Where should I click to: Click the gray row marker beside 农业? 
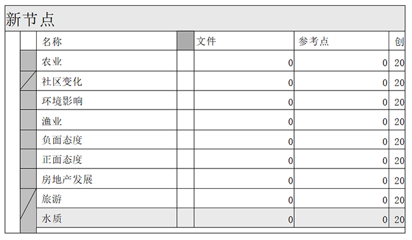[x=29, y=61]
